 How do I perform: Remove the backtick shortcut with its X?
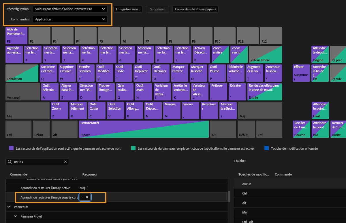(x=88, y=197)
